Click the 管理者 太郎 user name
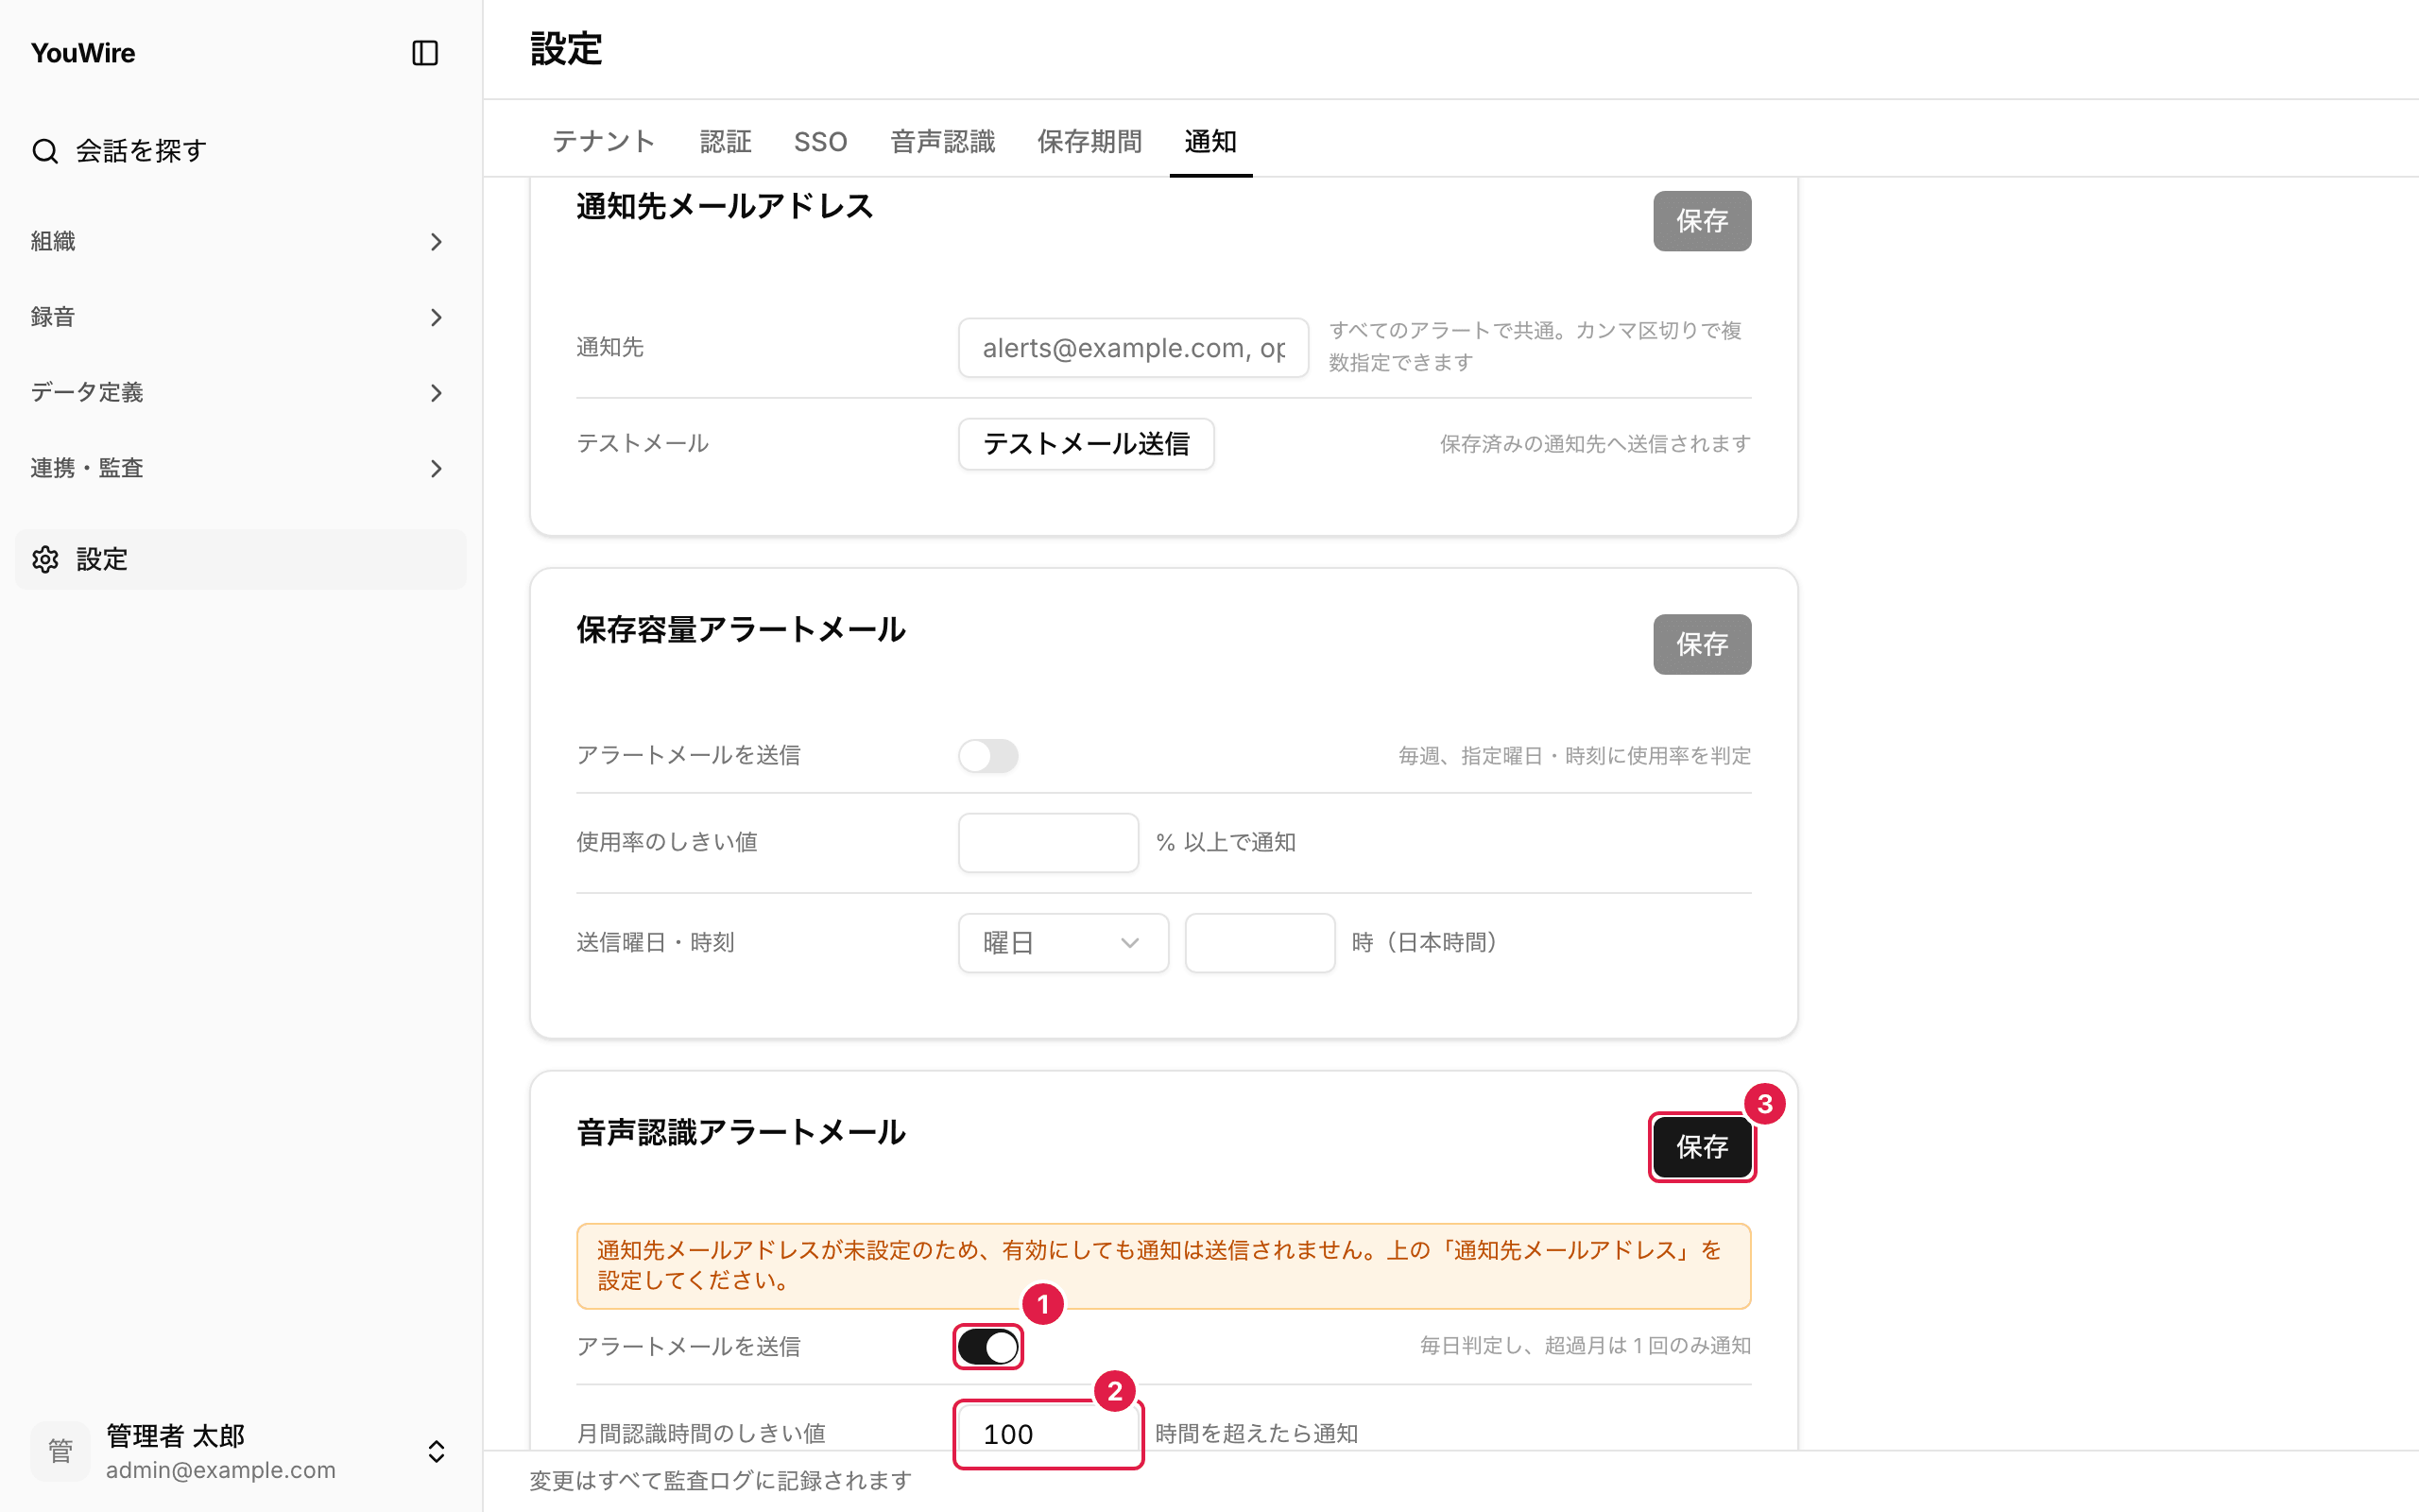The width and height of the screenshot is (2419, 1512). 176,1436
